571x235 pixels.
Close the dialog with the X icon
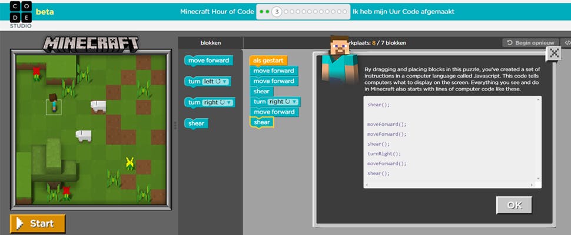(554, 53)
